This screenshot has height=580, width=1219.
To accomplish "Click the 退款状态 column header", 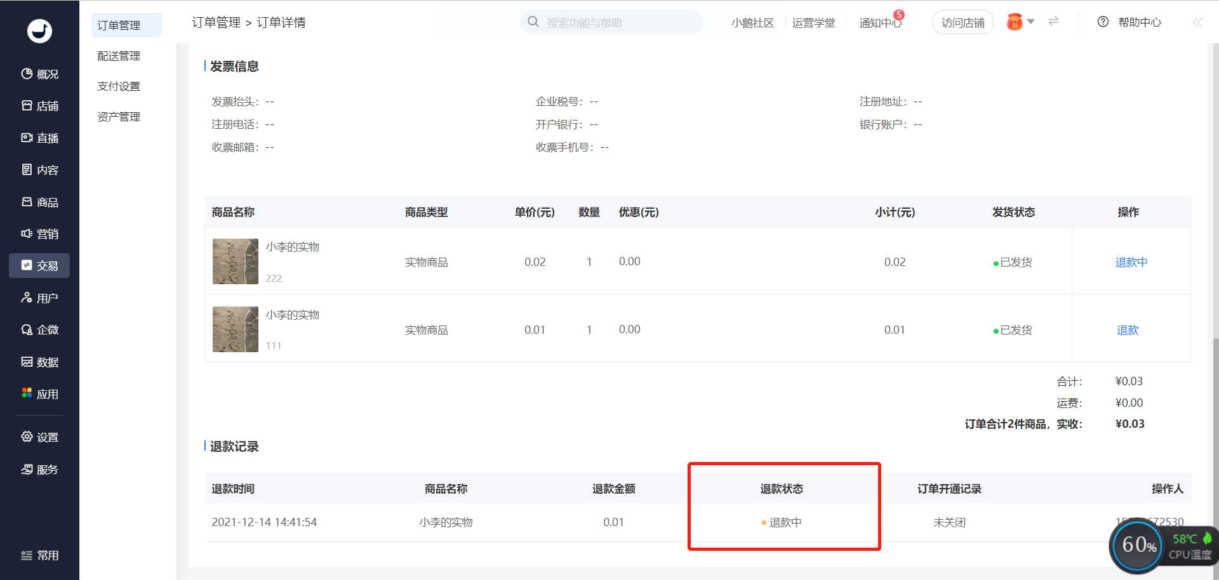I will tap(782, 489).
